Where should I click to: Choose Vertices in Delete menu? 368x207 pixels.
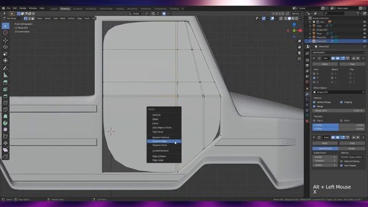tap(164, 115)
